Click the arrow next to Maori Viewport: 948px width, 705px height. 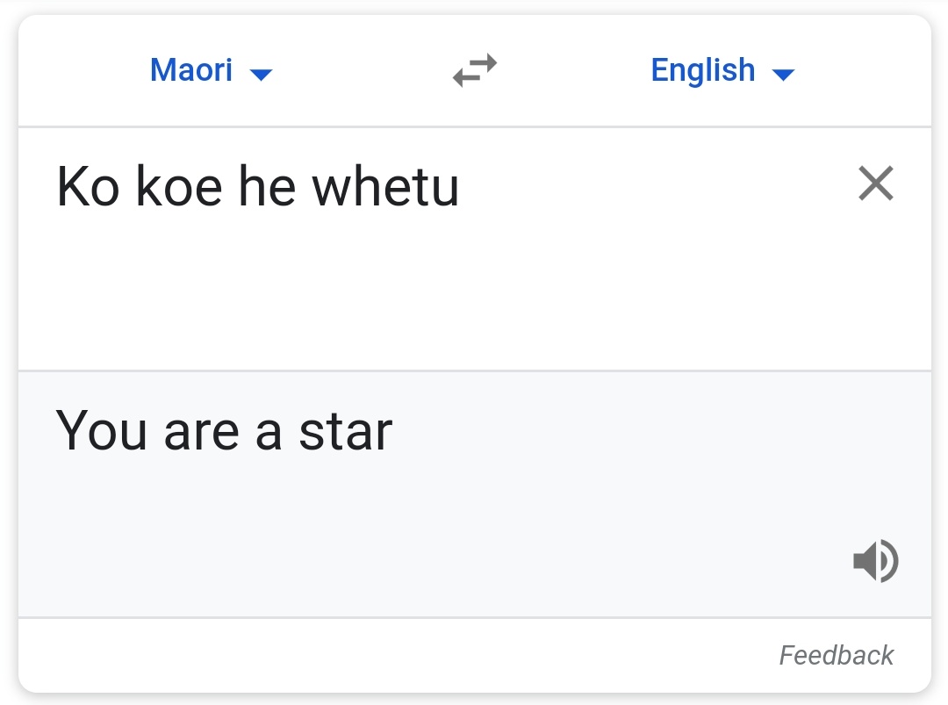click(262, 75)
